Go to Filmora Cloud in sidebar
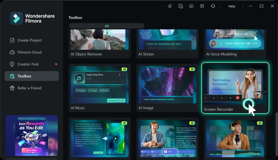278x160 pixels. (x=29, y=52)
